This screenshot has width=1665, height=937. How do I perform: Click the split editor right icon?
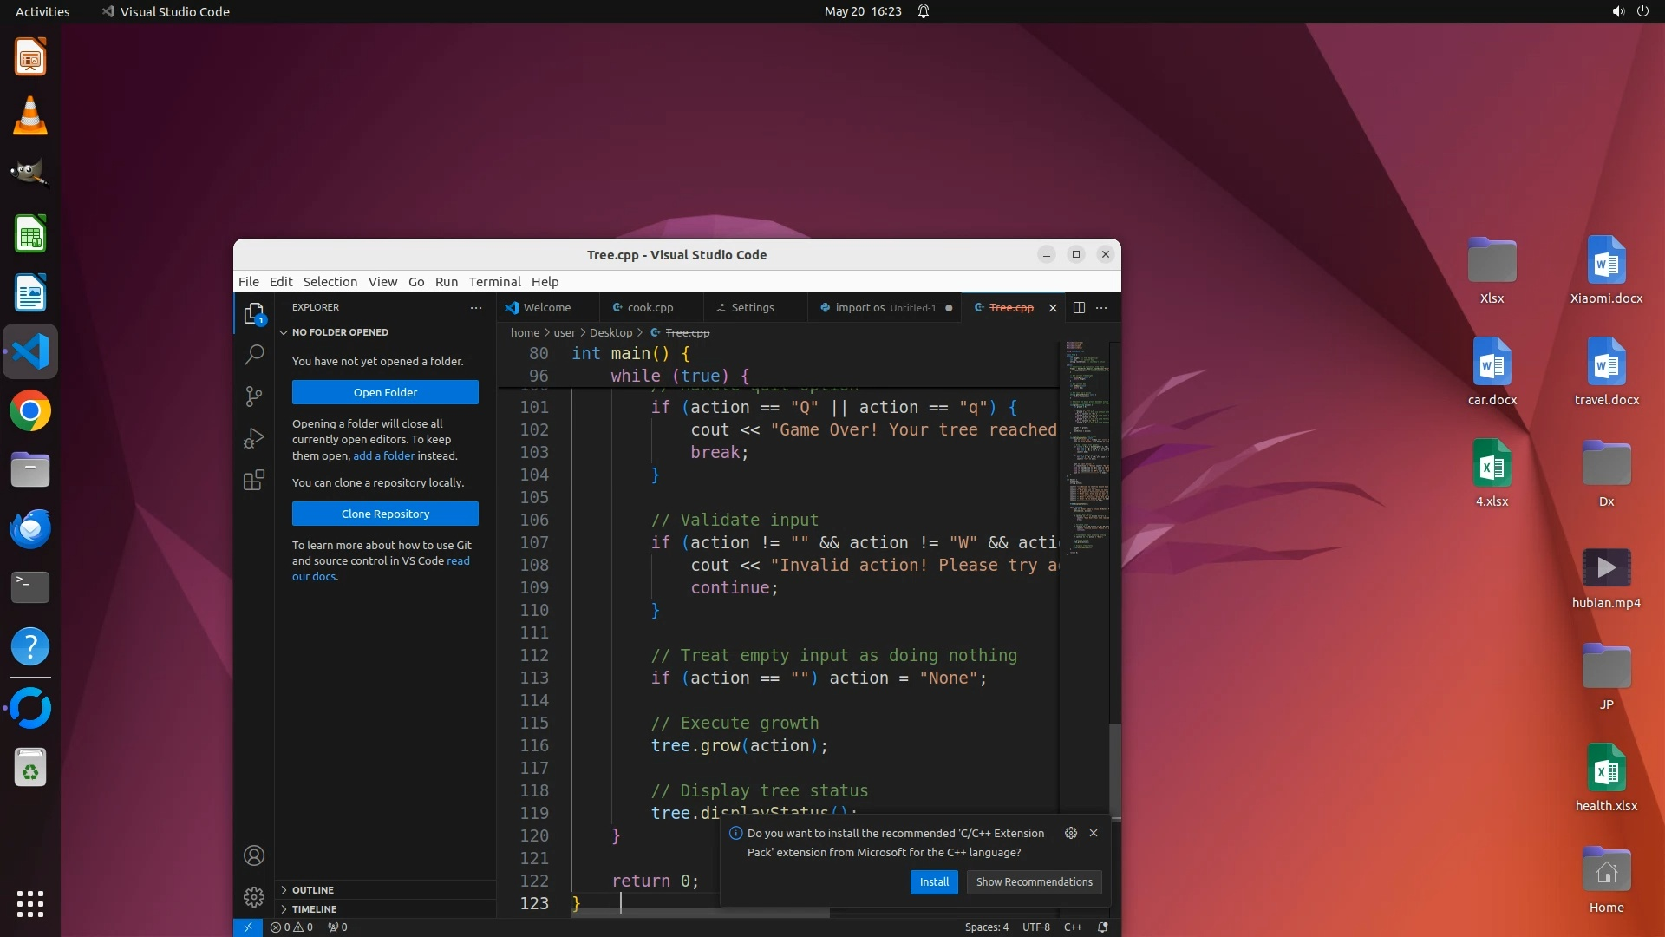tap(1079, 307)
